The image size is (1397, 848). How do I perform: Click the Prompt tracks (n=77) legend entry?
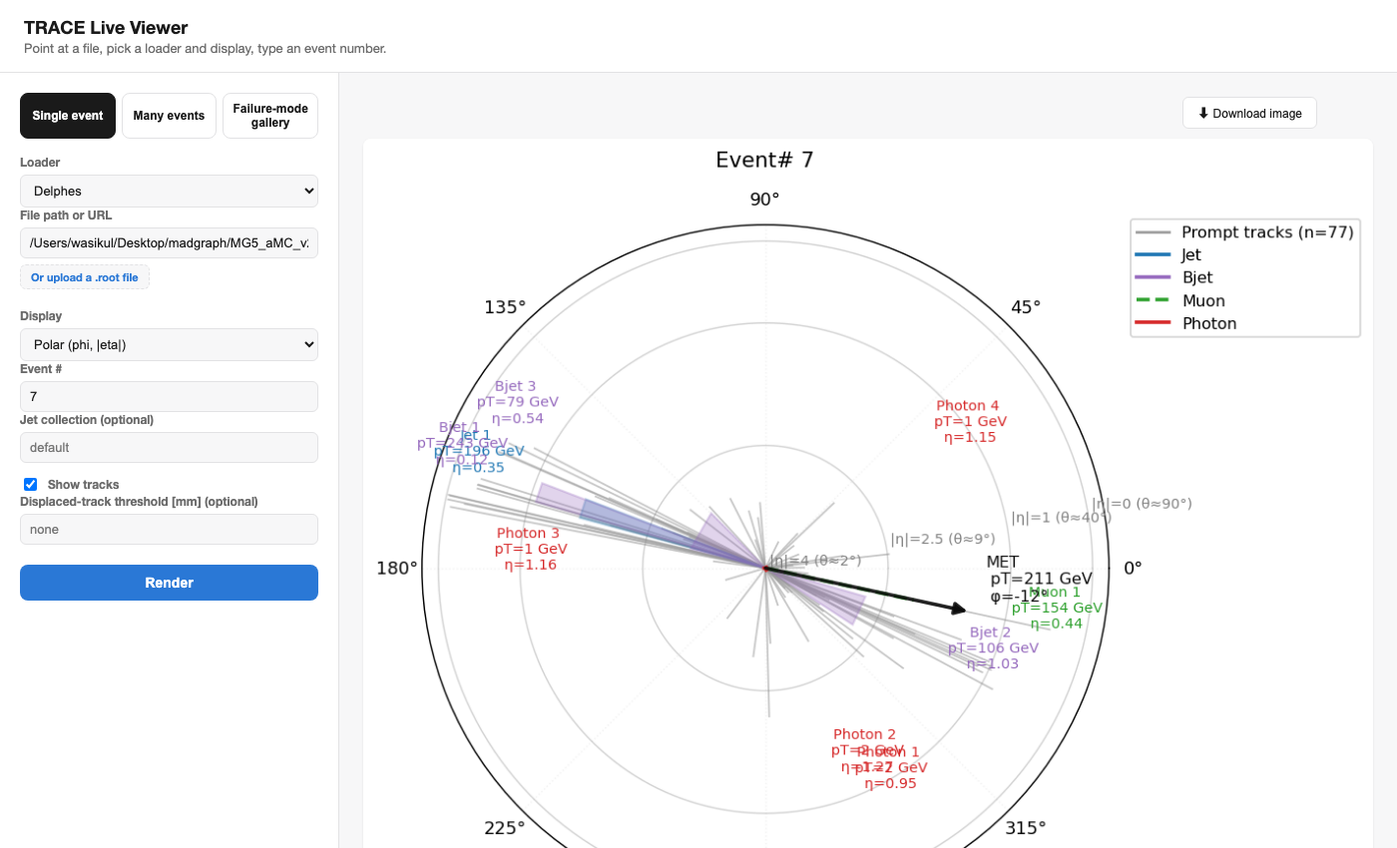(x=1245, y=232)
